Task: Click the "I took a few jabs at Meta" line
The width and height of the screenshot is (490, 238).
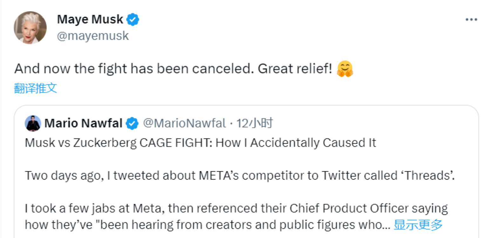Action: click(95, 208)
